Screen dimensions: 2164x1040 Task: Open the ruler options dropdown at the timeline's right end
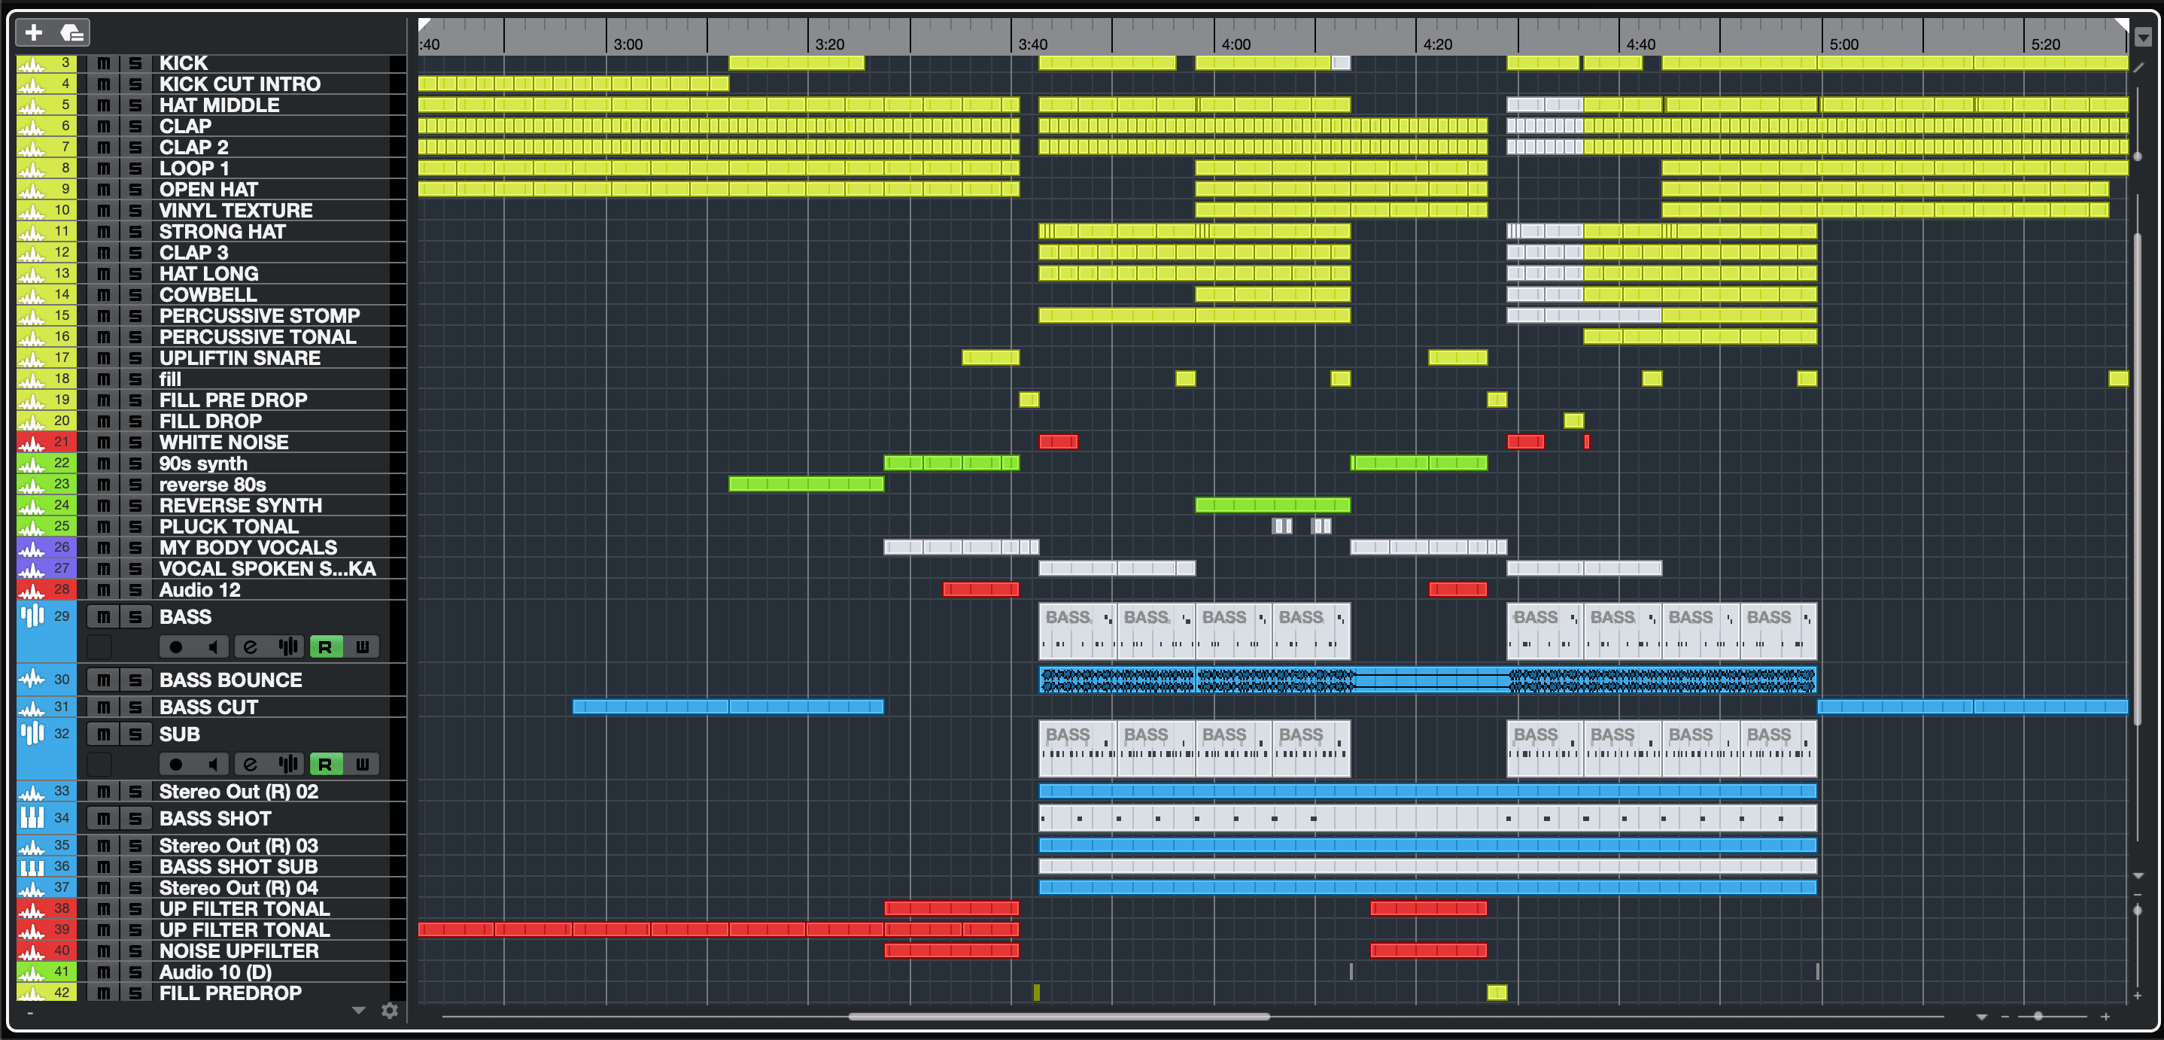(x=2143, y=37)
